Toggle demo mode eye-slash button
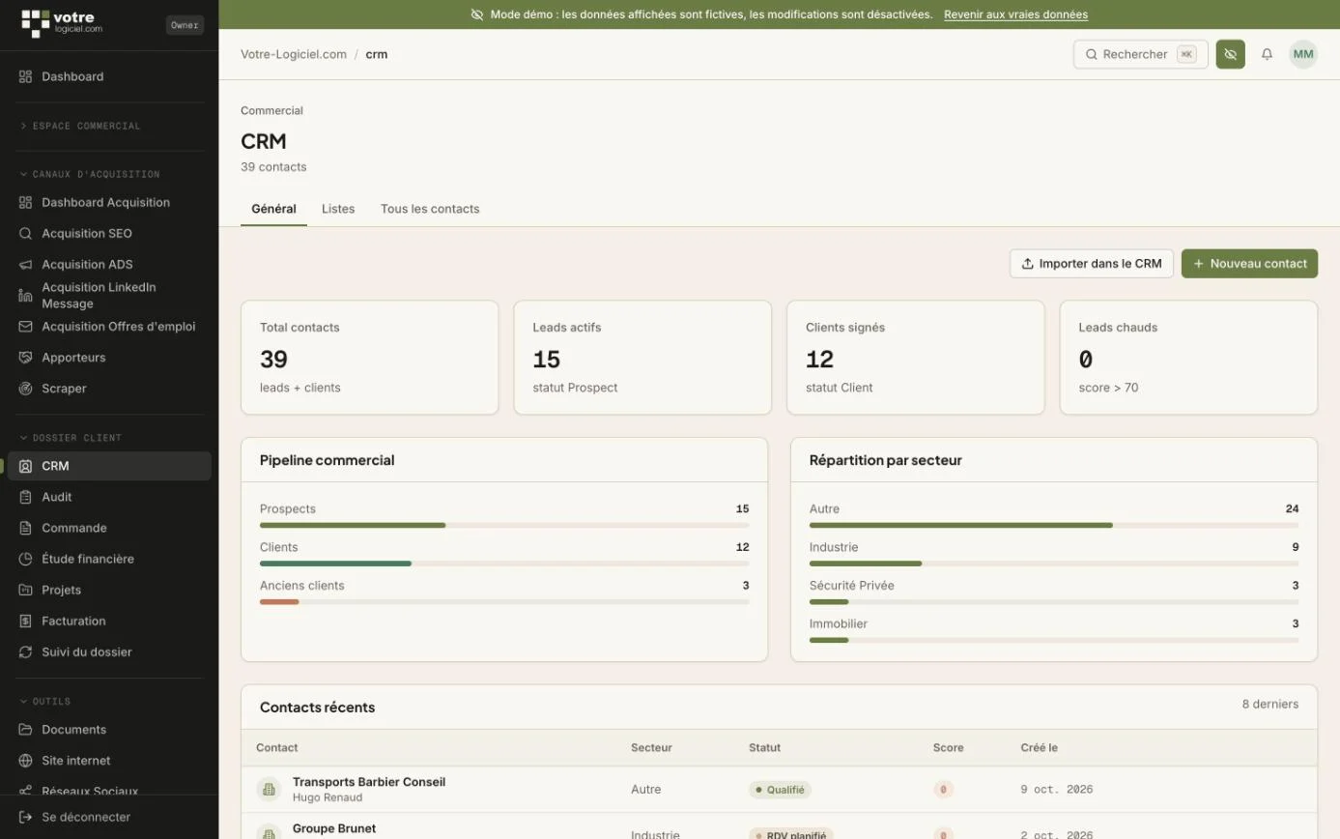The image size is (1340, 839). (1230, 54)
